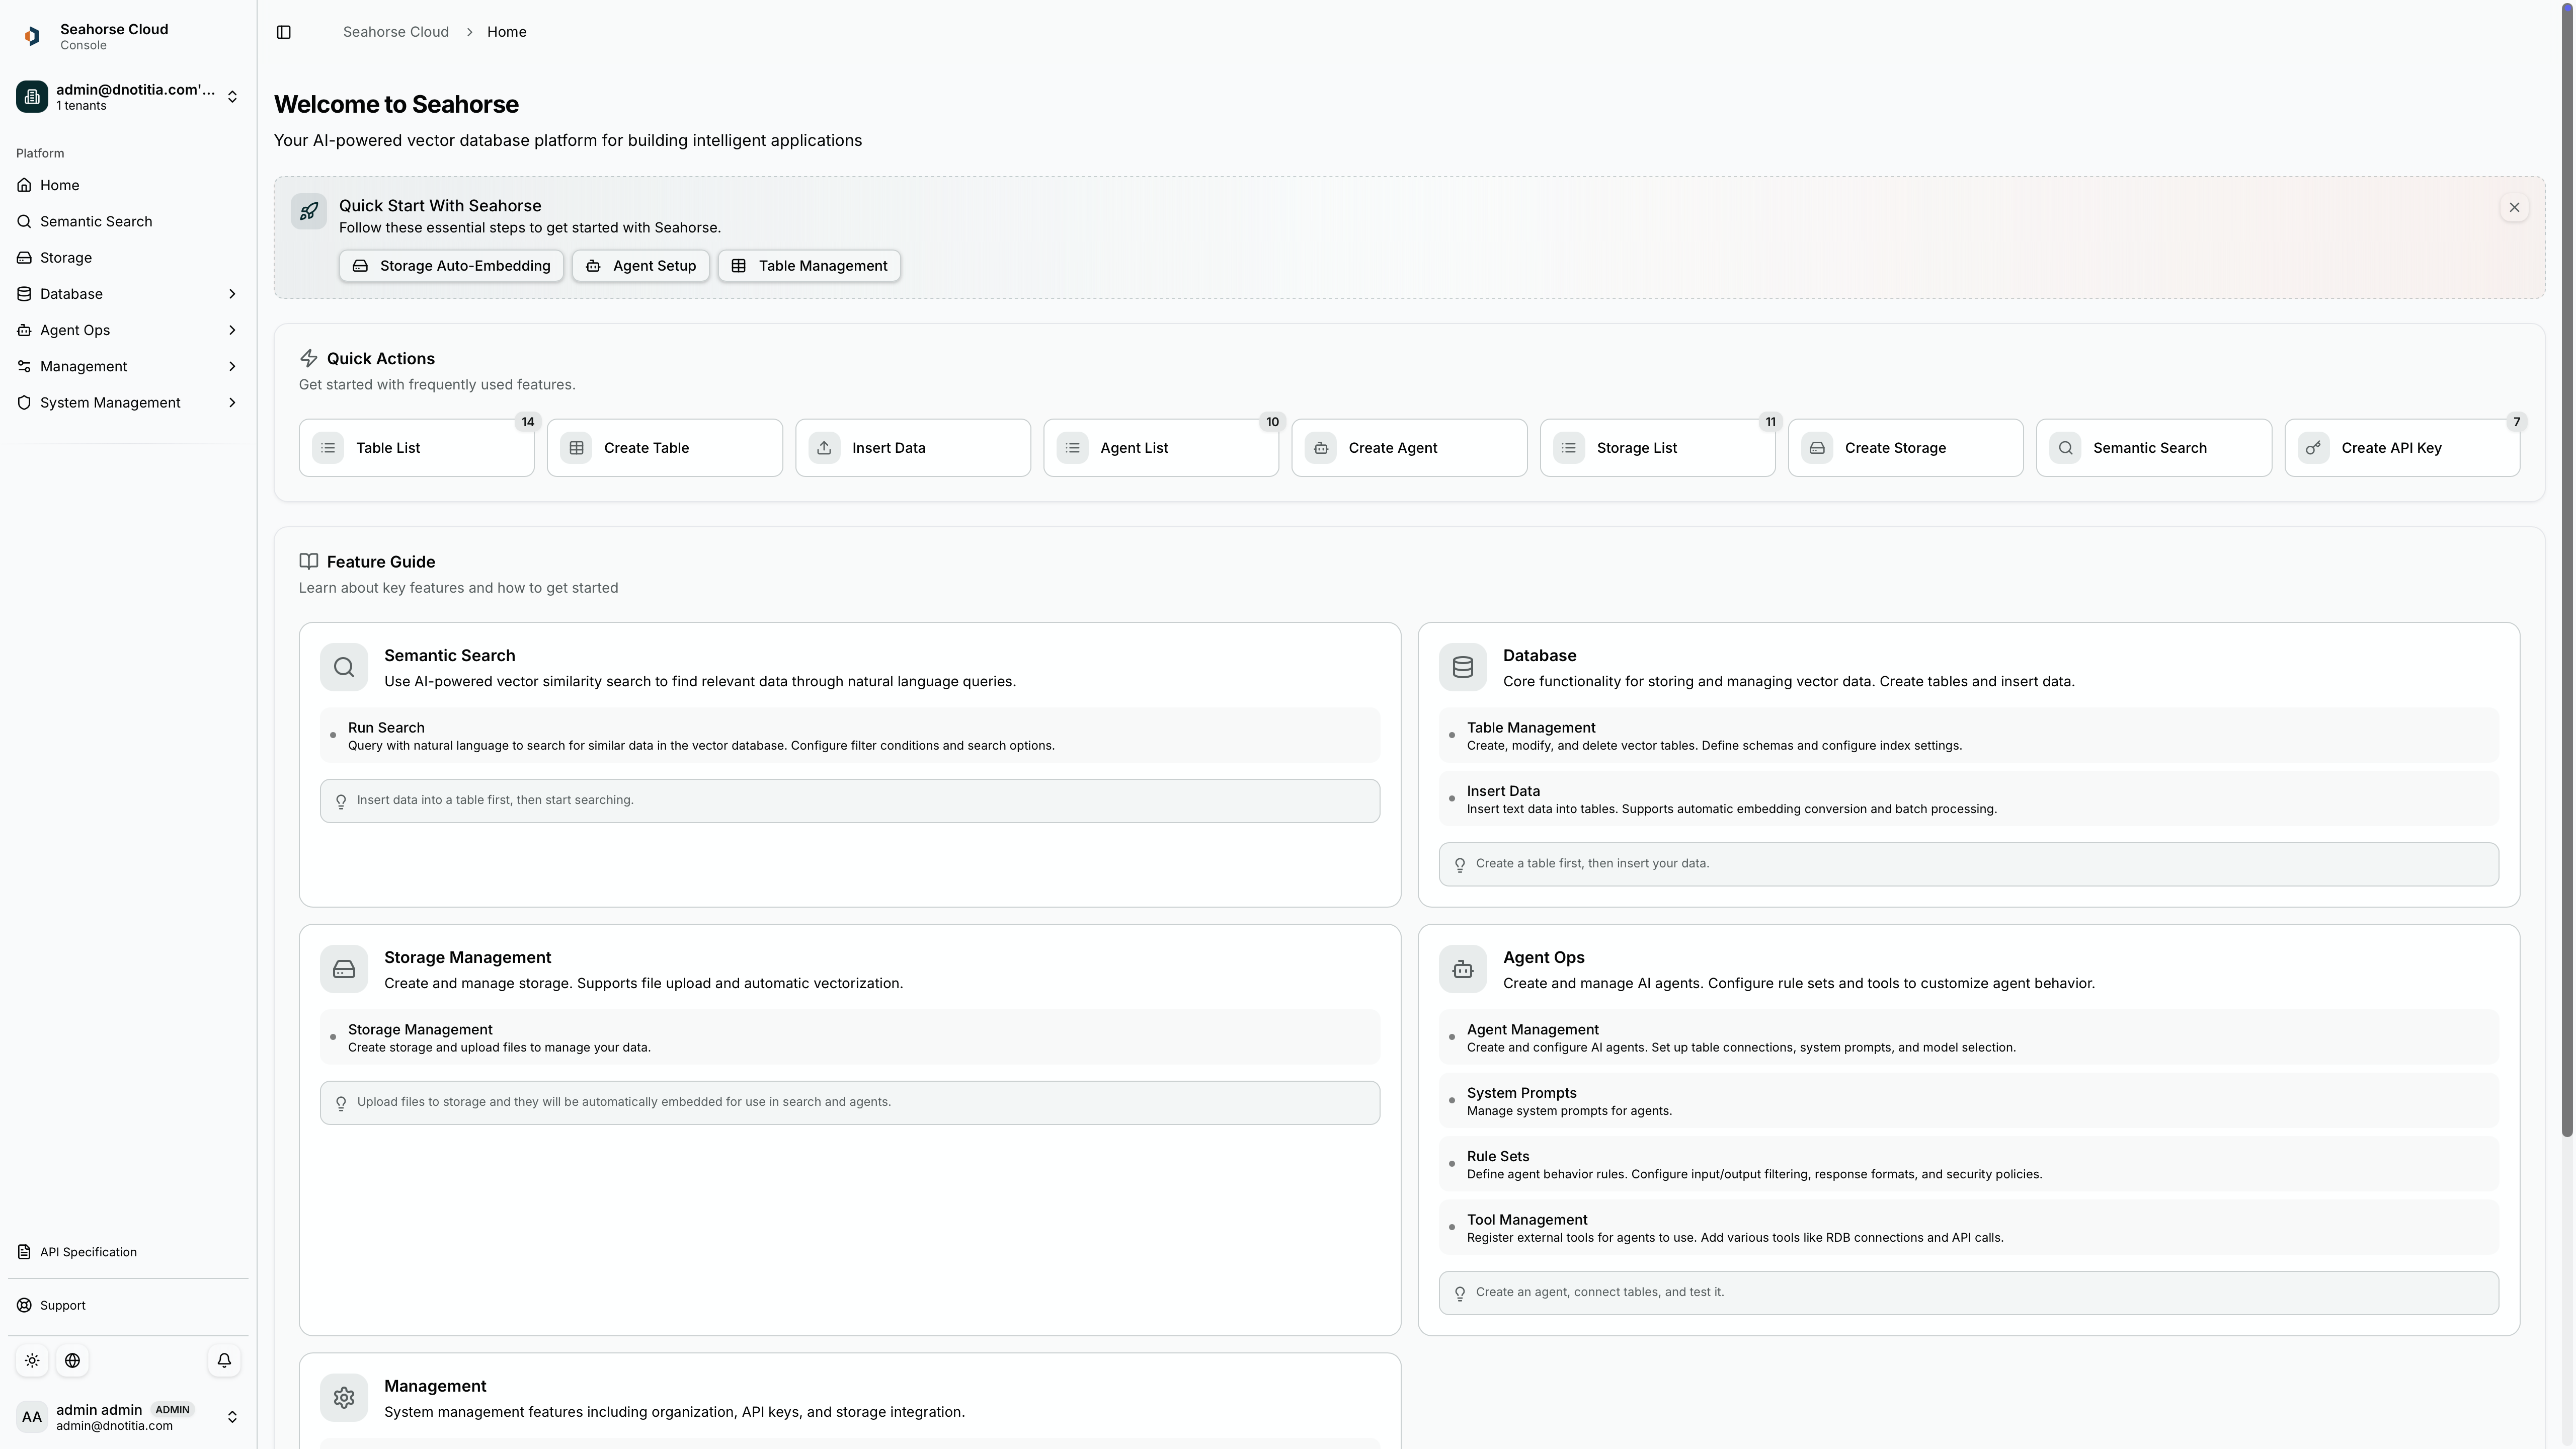Image resolution: width=2576 pixels, height=1449 pixels.
Task: Click the notification bell icon
Action: 224,1360
